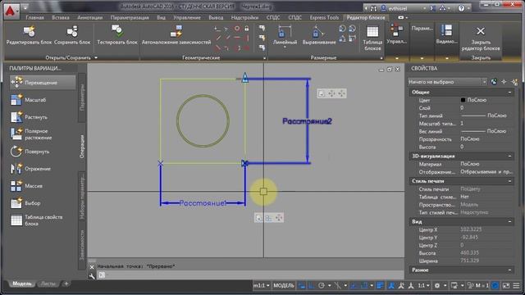This screenshot has width=525, height=295.
Task: Click the Сохранить блок (Save Block) icon
Action: pyautogui.click(x=72, y=32)
